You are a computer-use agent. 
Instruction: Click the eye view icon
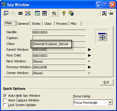[44, 13]
